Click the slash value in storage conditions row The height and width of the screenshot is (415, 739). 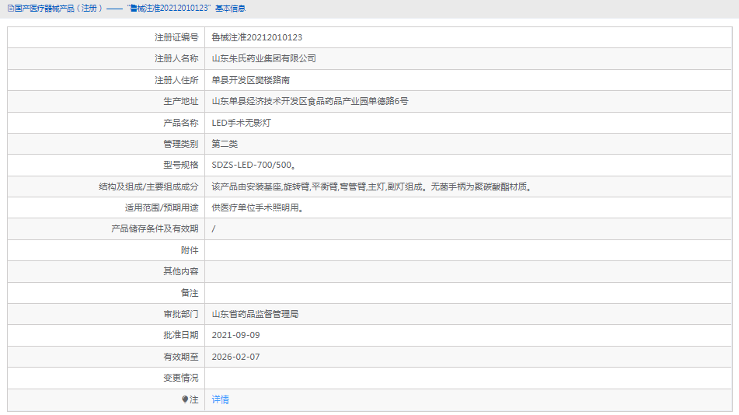(x=214, y=228)
